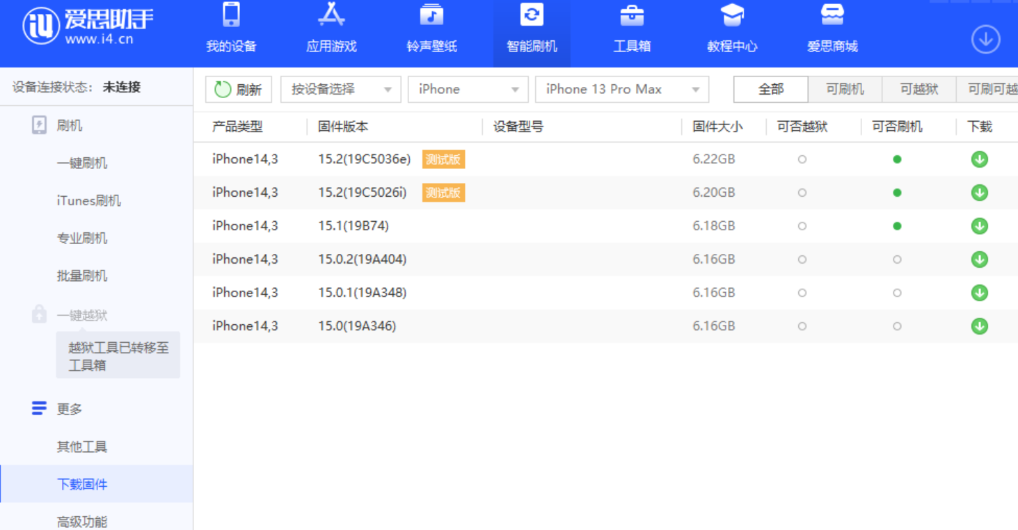The width and height of the screenshot is (1018, 530).
Task: Download the 15.2(19C5036e) beta firmware
Action: click(x=980, y=159)
